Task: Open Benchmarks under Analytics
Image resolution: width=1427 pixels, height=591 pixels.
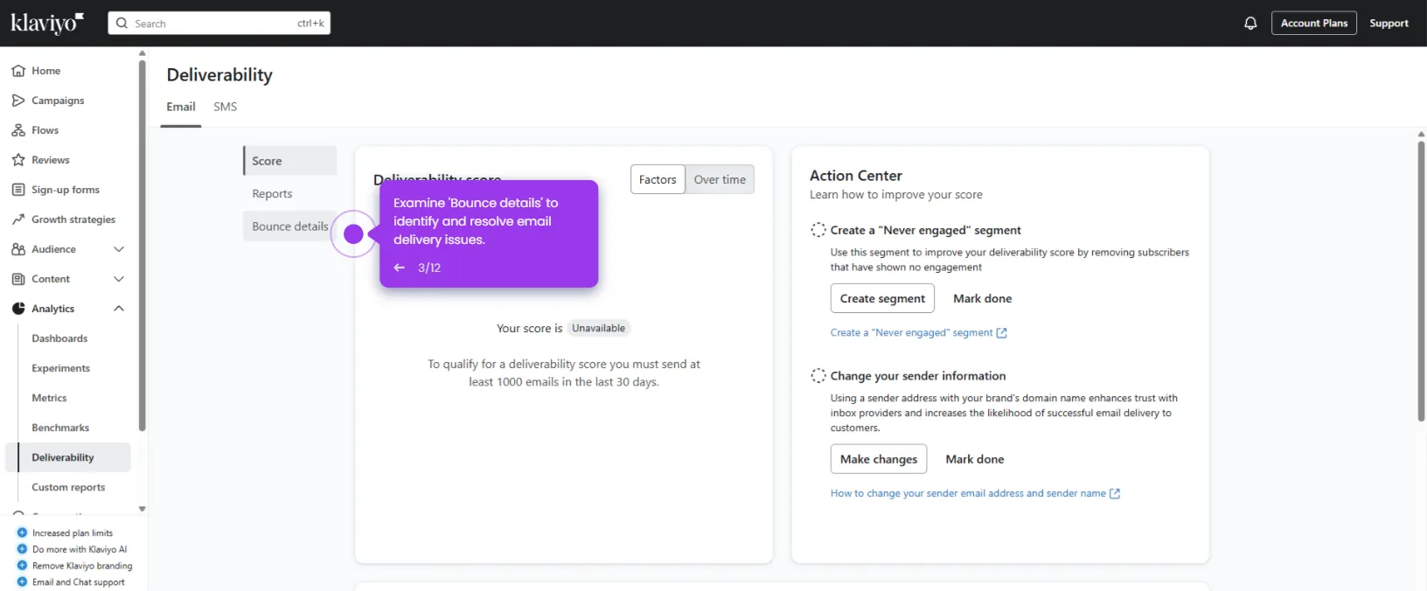Action: 60,428
